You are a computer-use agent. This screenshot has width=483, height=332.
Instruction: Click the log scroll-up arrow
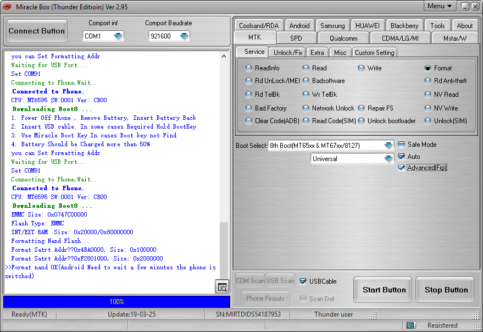(x=224, y=56)
